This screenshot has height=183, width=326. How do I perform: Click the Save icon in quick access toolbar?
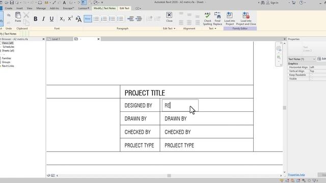pyautogui.click(x=12, y=3)
